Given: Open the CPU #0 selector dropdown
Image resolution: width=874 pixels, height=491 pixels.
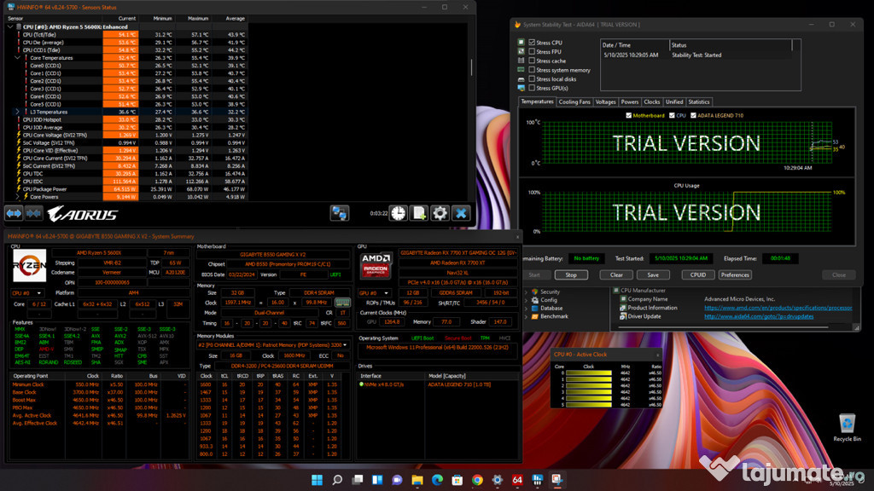Looking at the screenshot, I should click(27, 293).
